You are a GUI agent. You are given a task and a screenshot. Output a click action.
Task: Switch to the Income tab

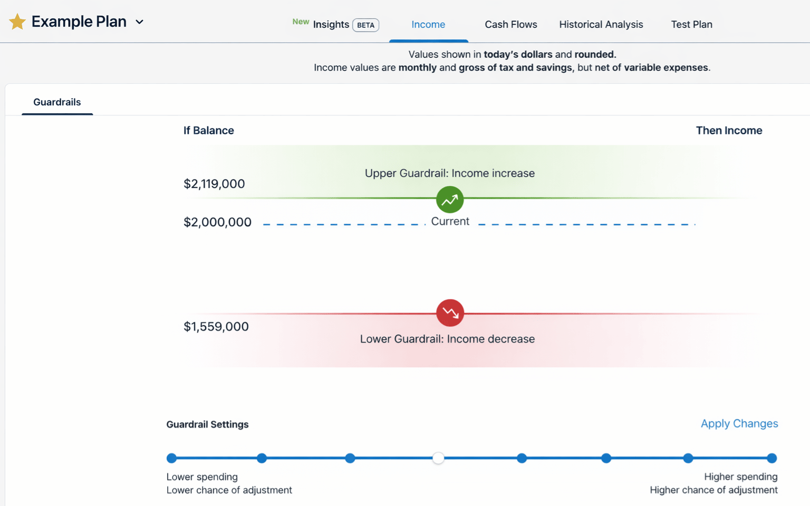(428, 25)
